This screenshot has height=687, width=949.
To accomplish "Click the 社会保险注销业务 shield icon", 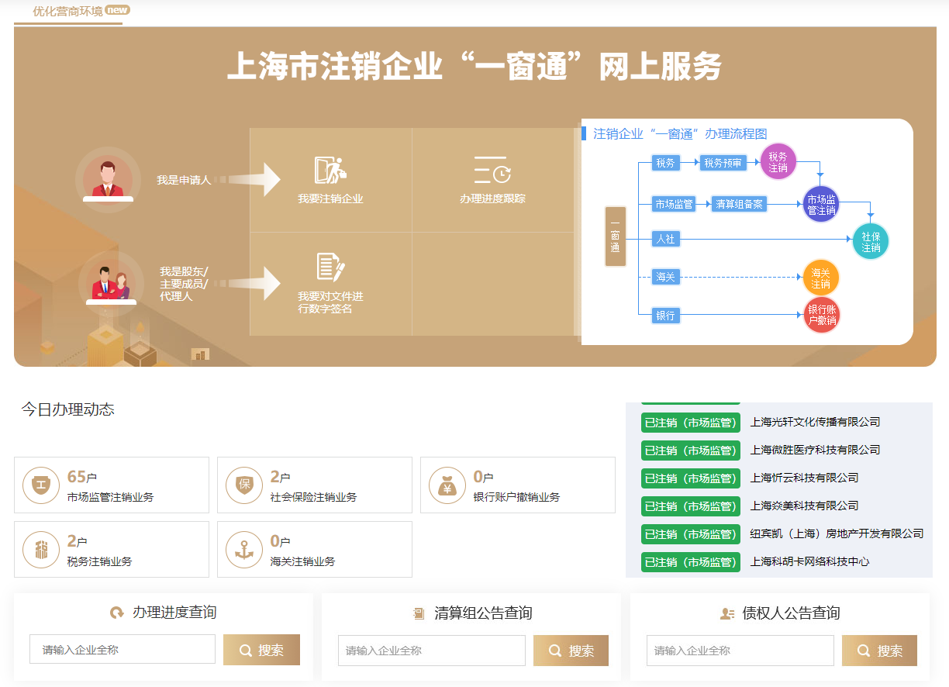I will click(243, 485).
